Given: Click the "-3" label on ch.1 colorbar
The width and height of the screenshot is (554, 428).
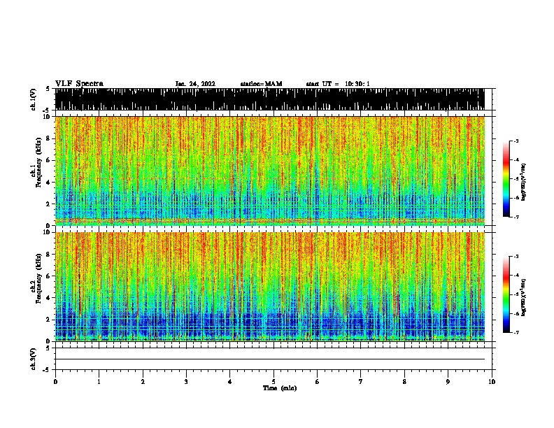Looking at the screenshot, I should [x=516, y=141].
